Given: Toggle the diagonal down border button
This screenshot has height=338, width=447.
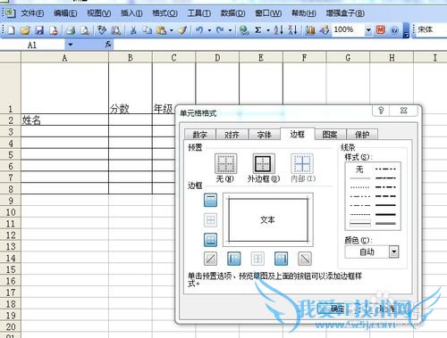Looking at the screenshot, I should (x=305, y=259).
